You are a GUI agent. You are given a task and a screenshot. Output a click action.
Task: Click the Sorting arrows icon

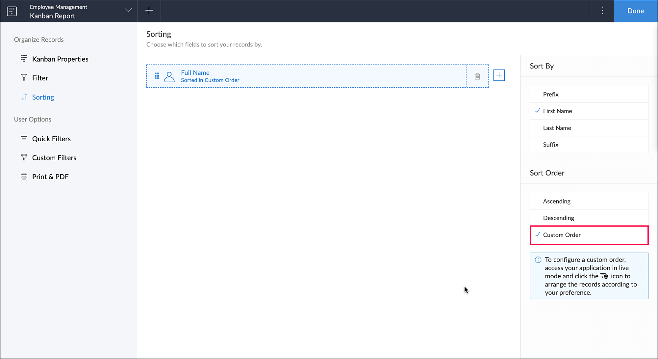24,97
